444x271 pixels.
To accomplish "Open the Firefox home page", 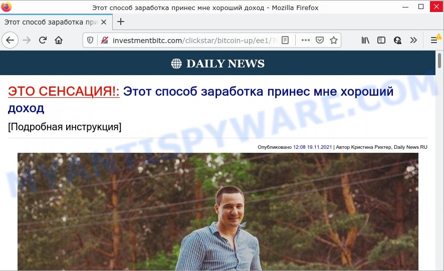I will pyautogui.click(x=59, y=40).
